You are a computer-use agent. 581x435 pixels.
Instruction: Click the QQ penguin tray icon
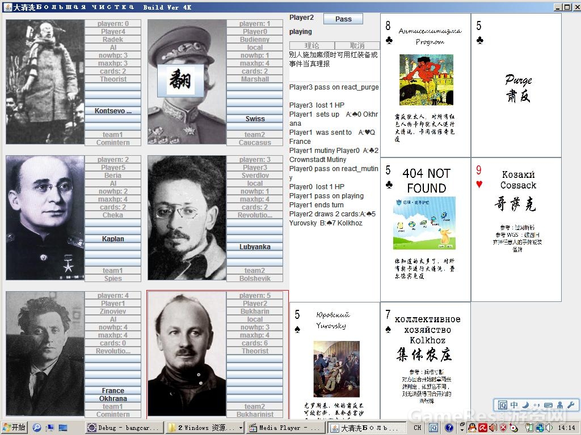click(472, 428)
